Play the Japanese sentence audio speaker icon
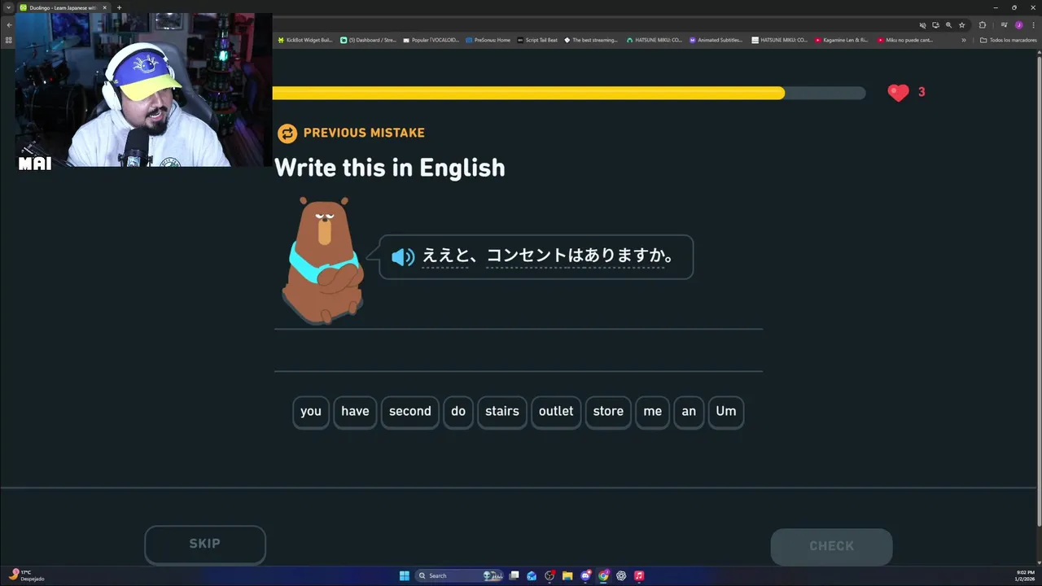 pos(403,256)
